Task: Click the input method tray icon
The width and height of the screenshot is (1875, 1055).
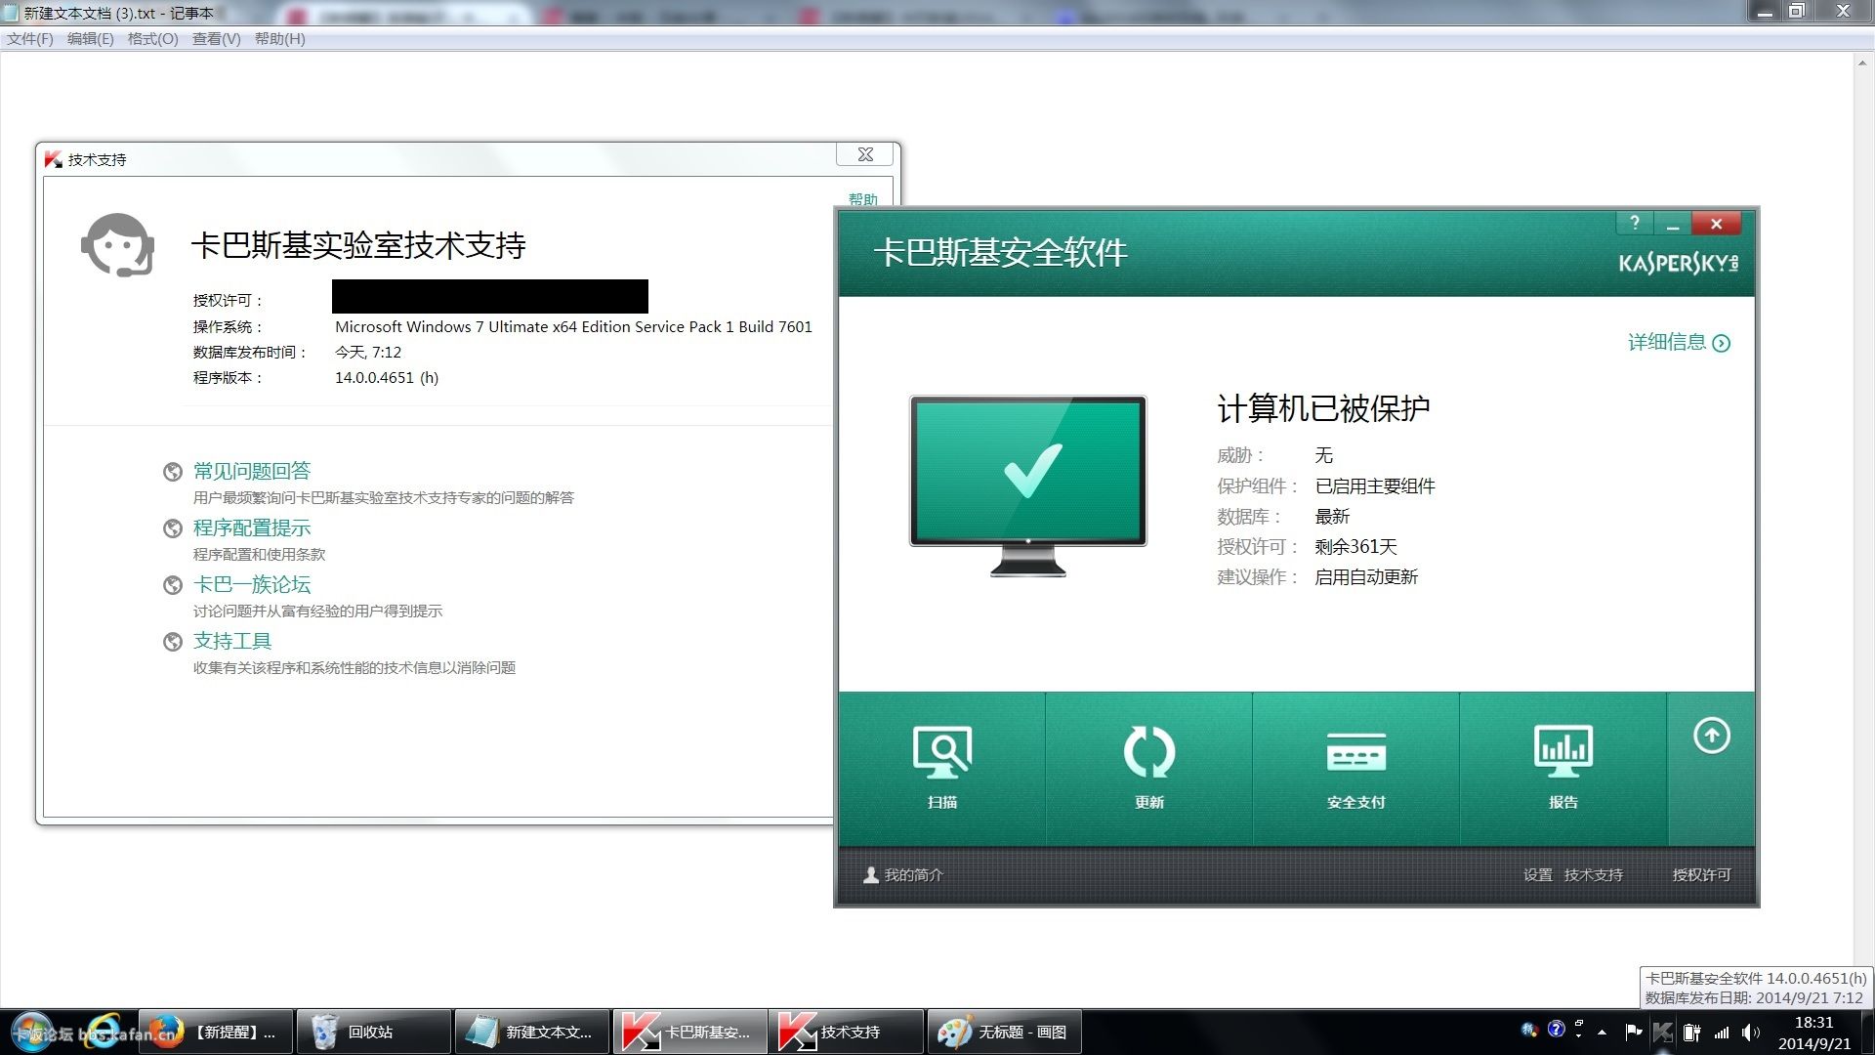Action: tap(1530, 1030)
